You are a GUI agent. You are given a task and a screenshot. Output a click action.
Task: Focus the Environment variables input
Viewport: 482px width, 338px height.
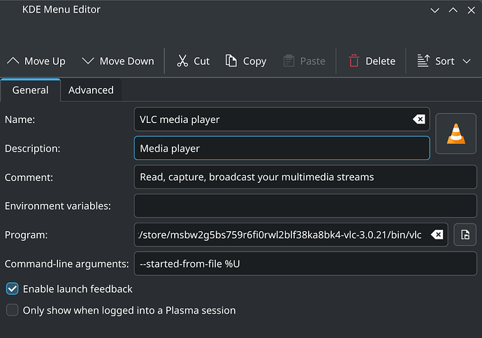[x=305, y=206]
